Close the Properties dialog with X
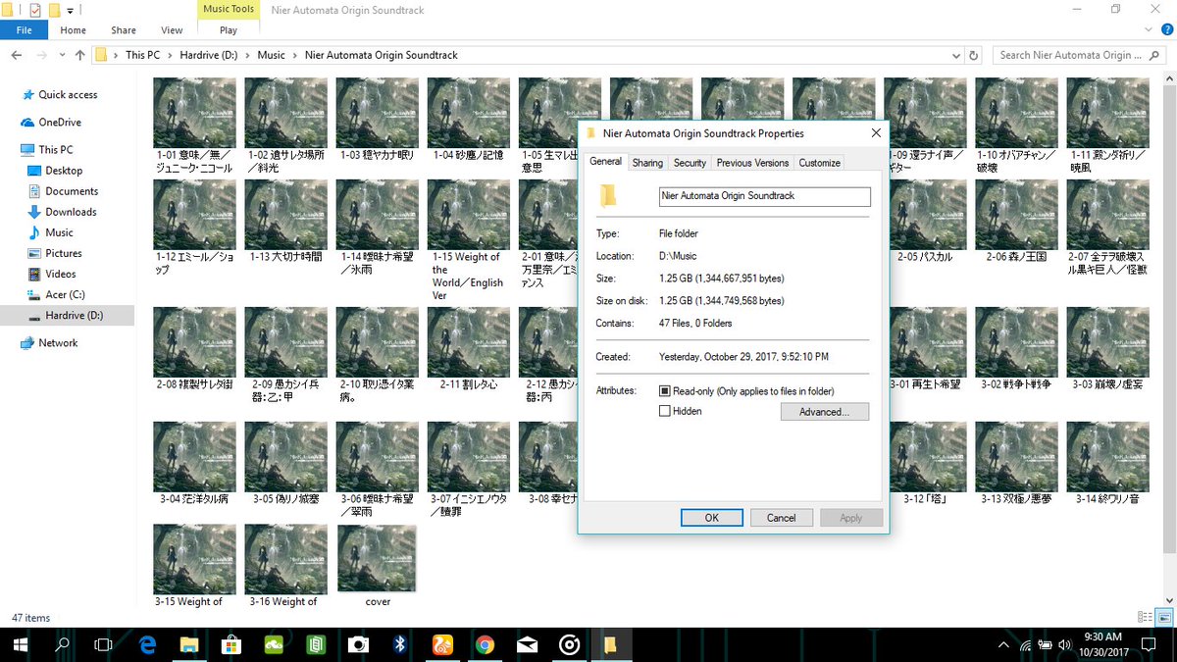The width and height of the screenshot is (1177, 662). (x=875, y=133)
